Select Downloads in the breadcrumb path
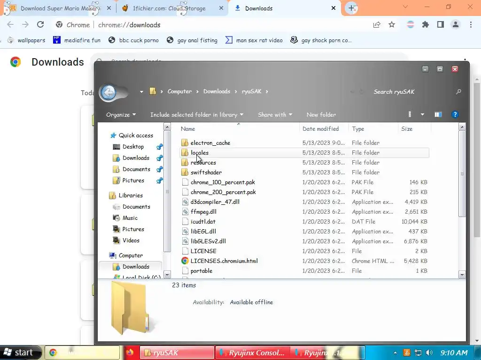This screenshot has height=360, width=481. (x=217, y=91)
